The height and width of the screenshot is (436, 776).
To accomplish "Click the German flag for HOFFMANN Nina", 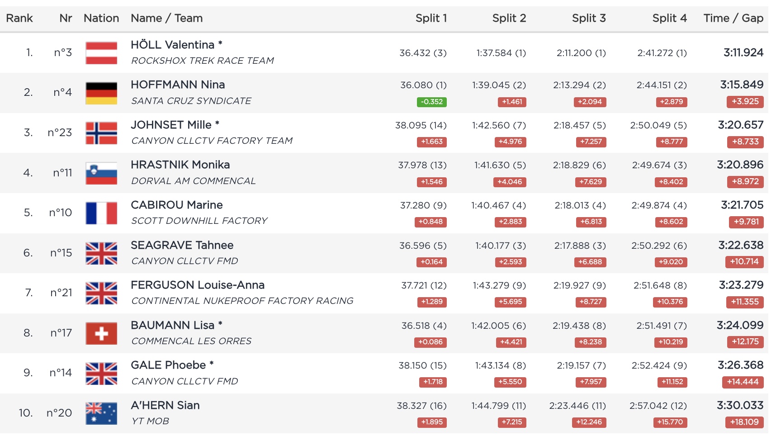I will click(x=101, y=93).
